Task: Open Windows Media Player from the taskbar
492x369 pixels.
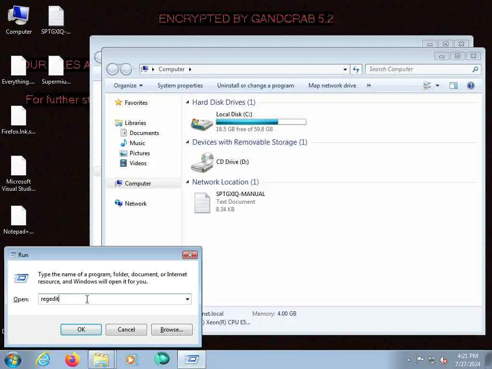Action: (x=131, y=359)
